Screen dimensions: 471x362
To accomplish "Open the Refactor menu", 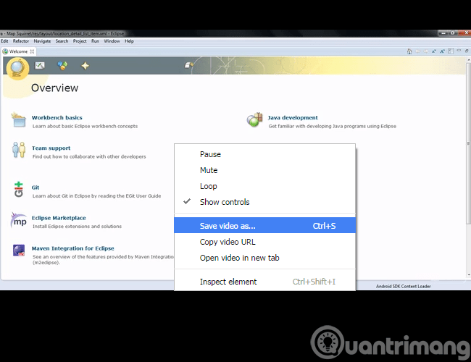I will (x=21, y=41).
